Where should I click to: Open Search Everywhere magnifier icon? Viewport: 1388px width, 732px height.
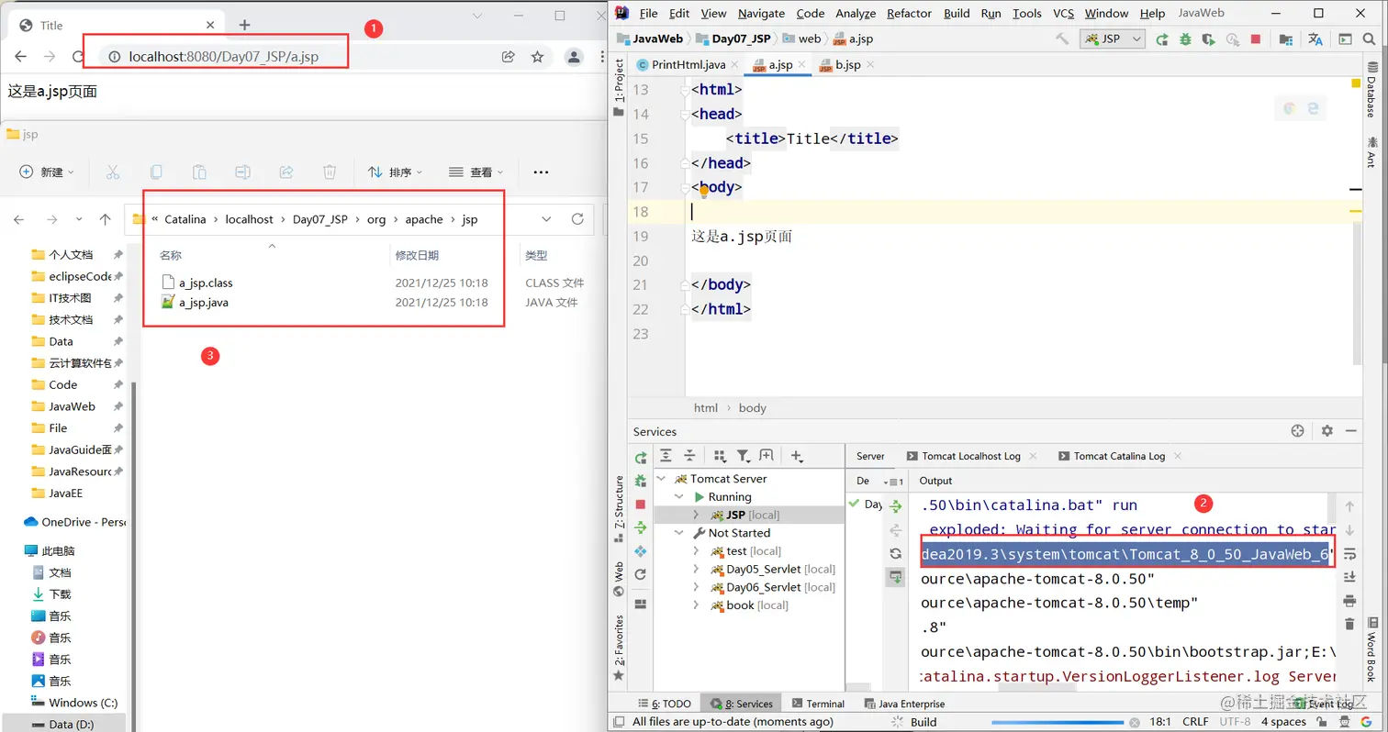pyautogui.click(x=1370, y=39)
